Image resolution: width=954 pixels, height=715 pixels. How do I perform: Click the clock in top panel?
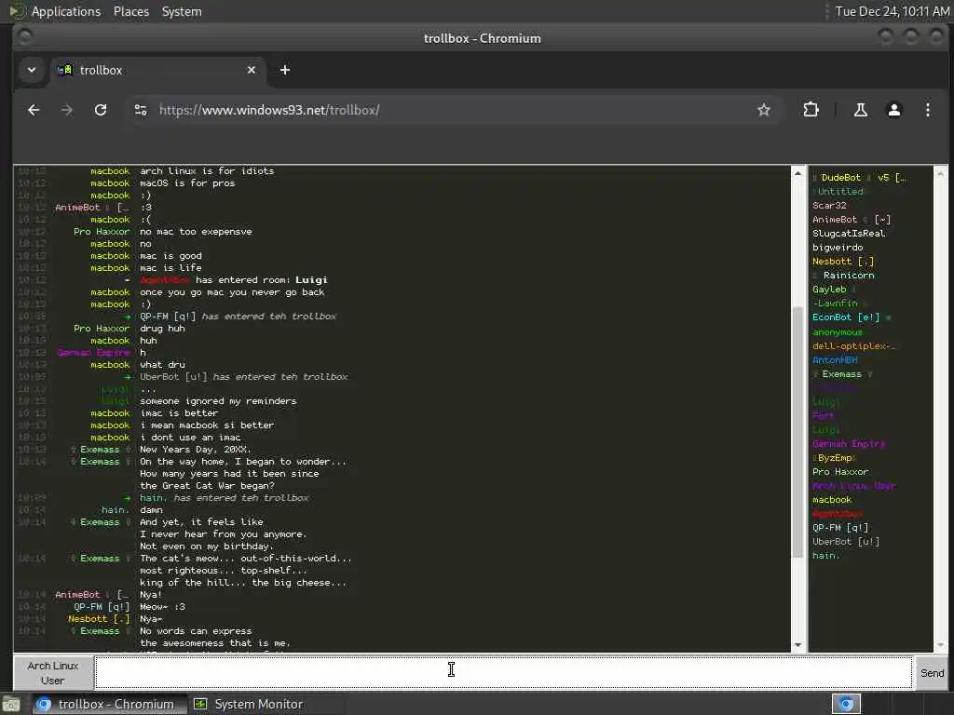(x=892, y=11)
